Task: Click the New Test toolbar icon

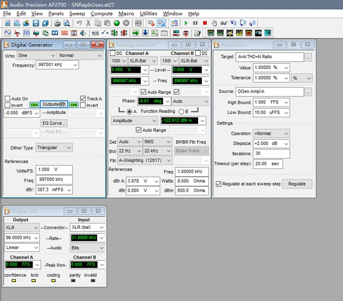Action: pos(7,23)
